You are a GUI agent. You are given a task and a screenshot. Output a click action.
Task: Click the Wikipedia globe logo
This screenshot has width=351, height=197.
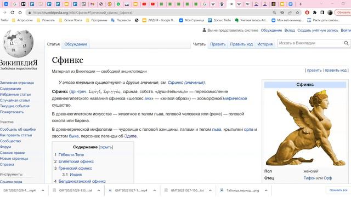18,44
